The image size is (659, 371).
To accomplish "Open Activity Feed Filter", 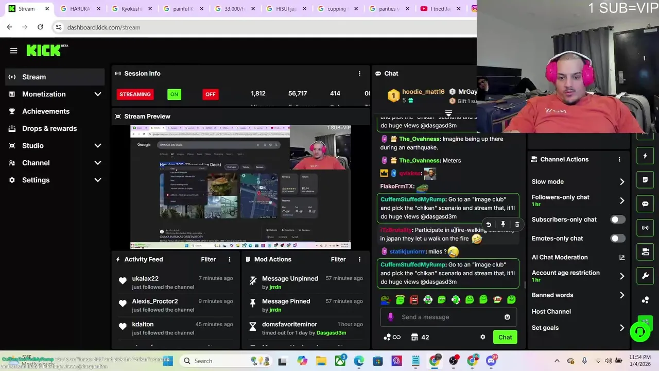I will click(x=208, y=259).
